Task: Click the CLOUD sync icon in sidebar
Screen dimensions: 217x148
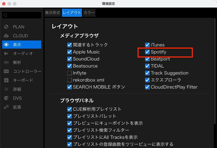Action: pos(6,36)
